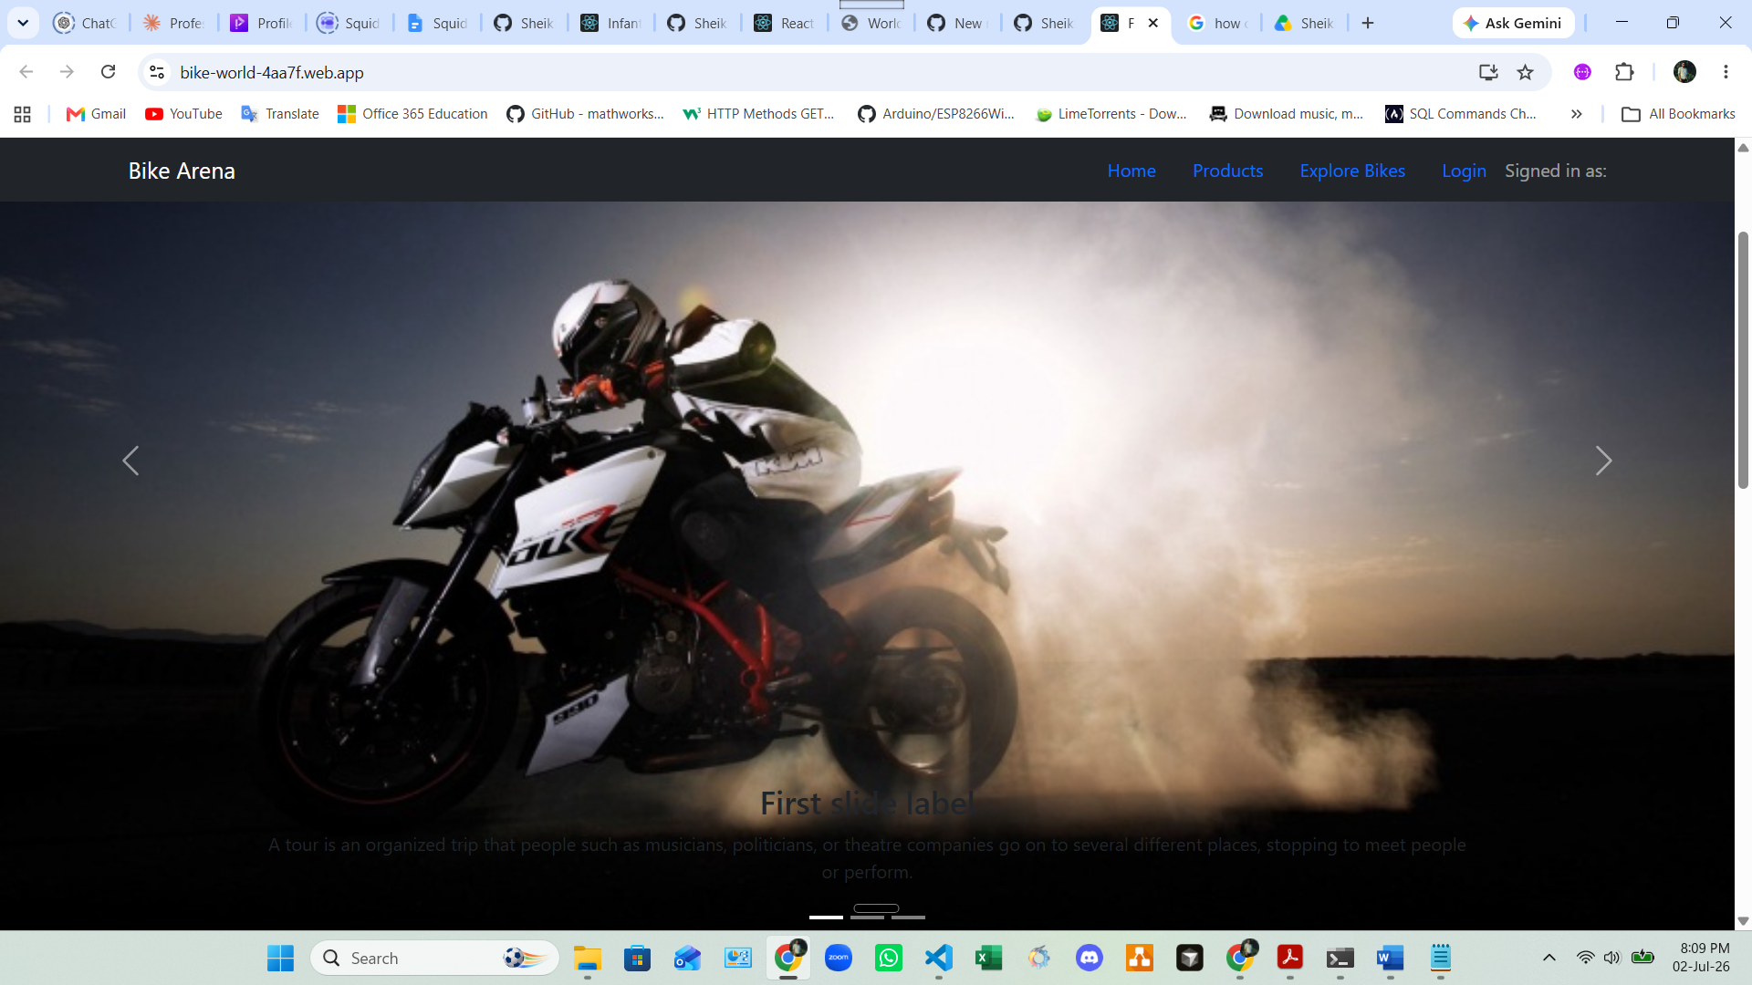Click the address bar URL field

tap(821, 72)
